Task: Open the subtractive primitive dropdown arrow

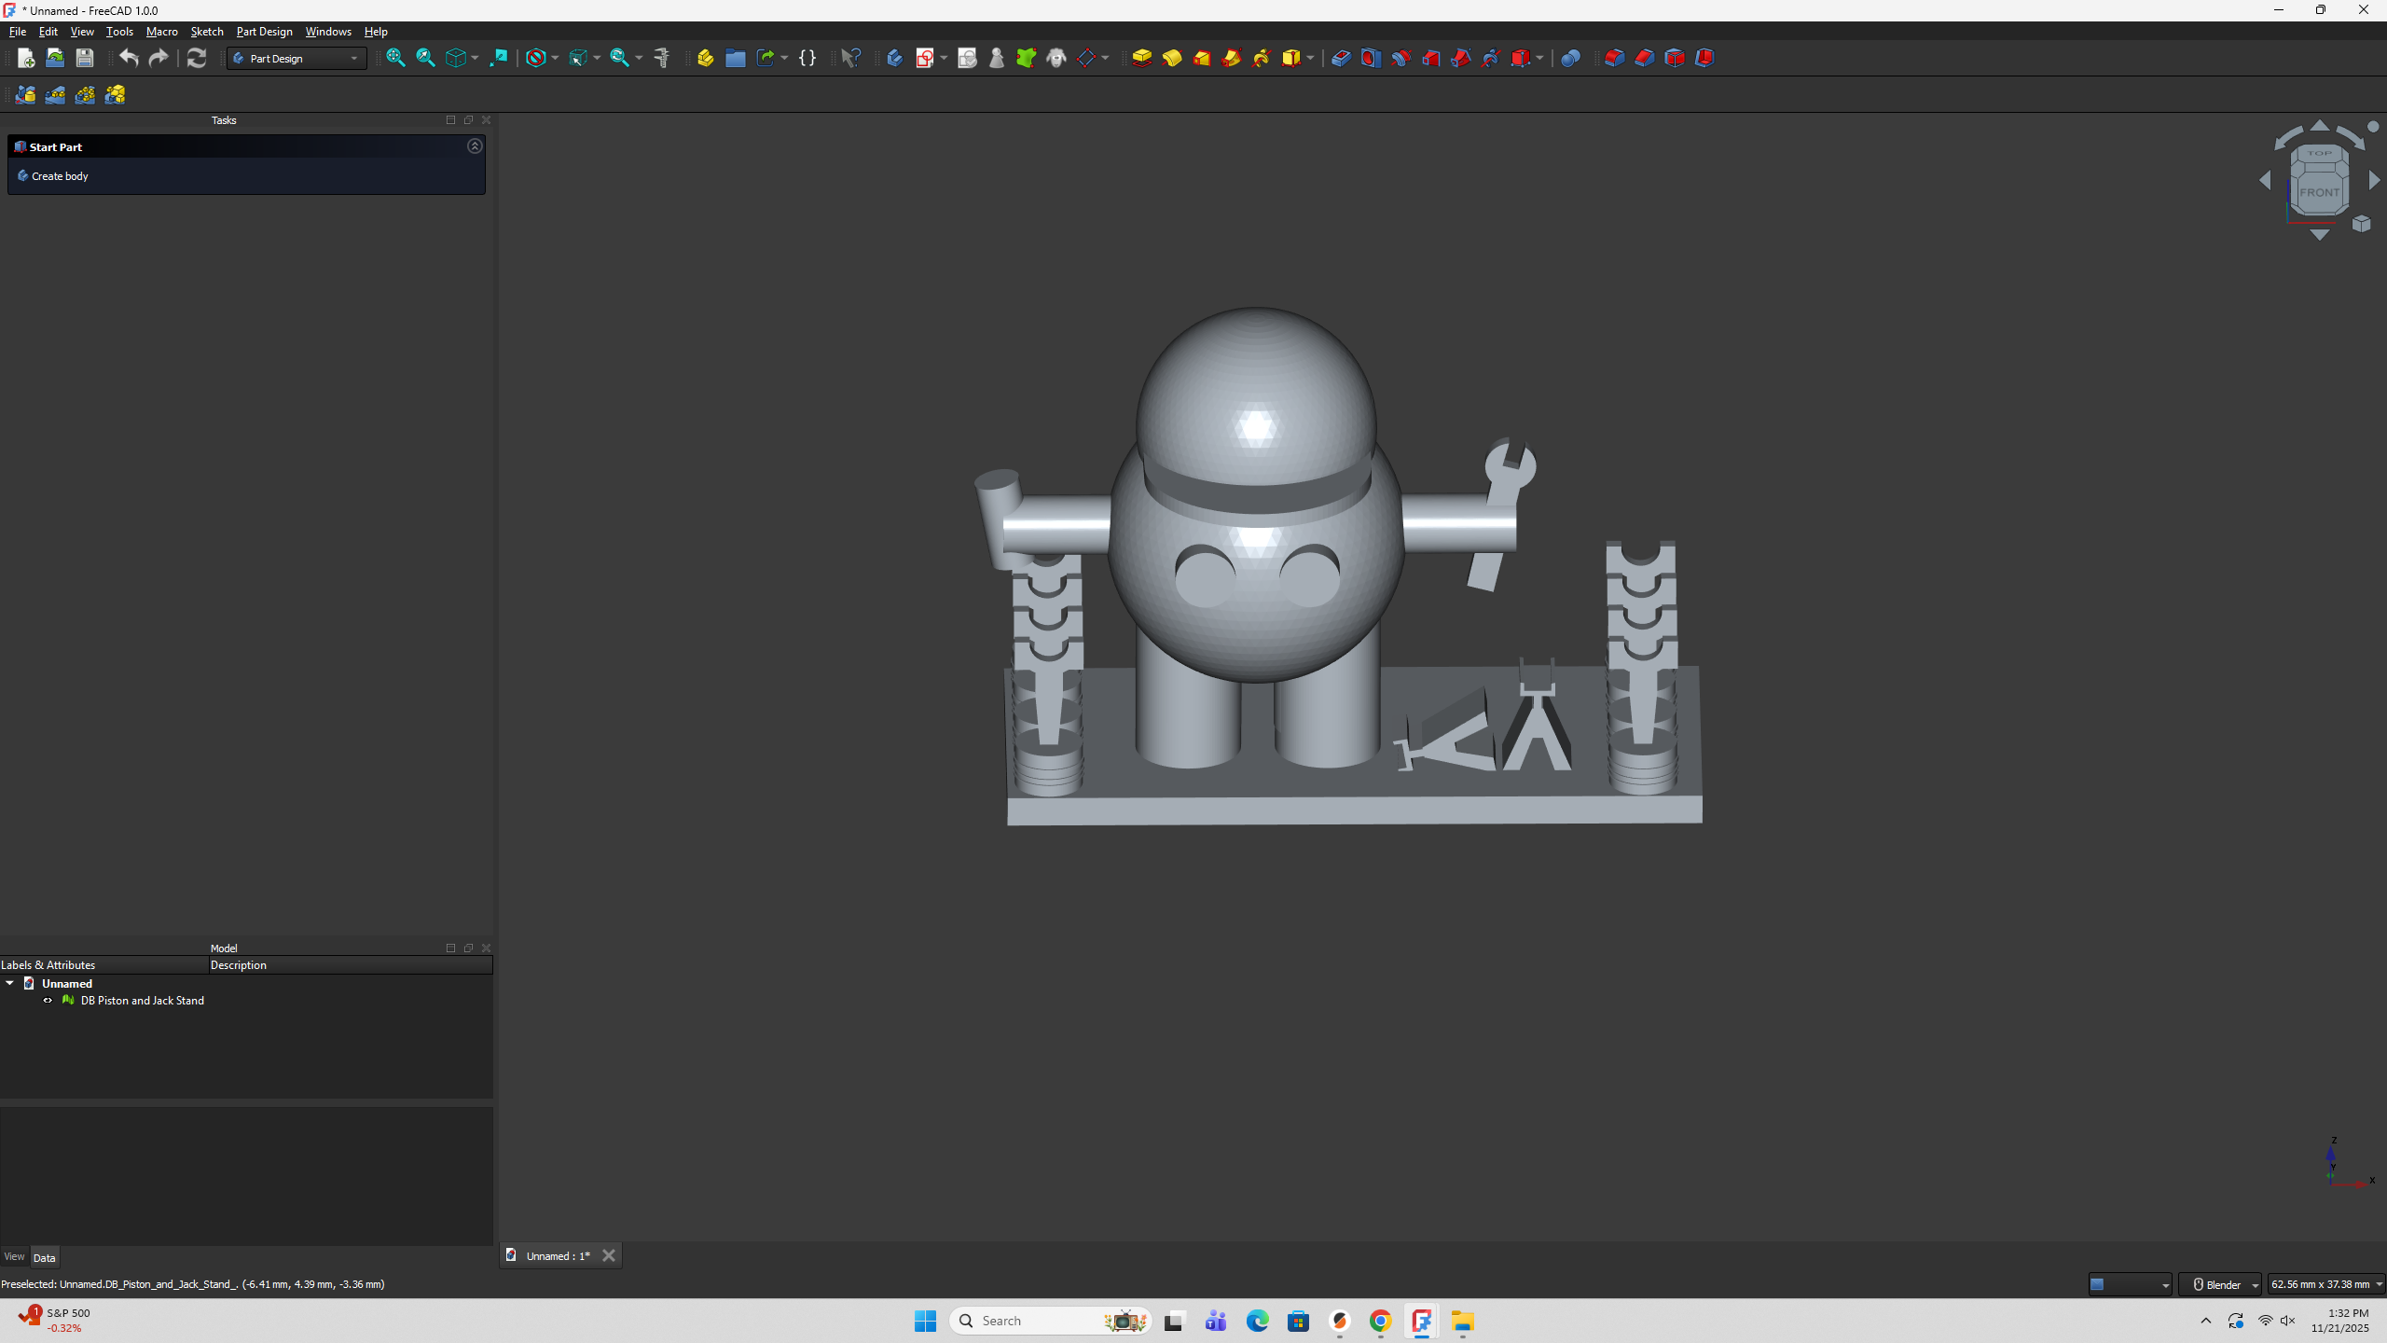Action: point(1539,58)
